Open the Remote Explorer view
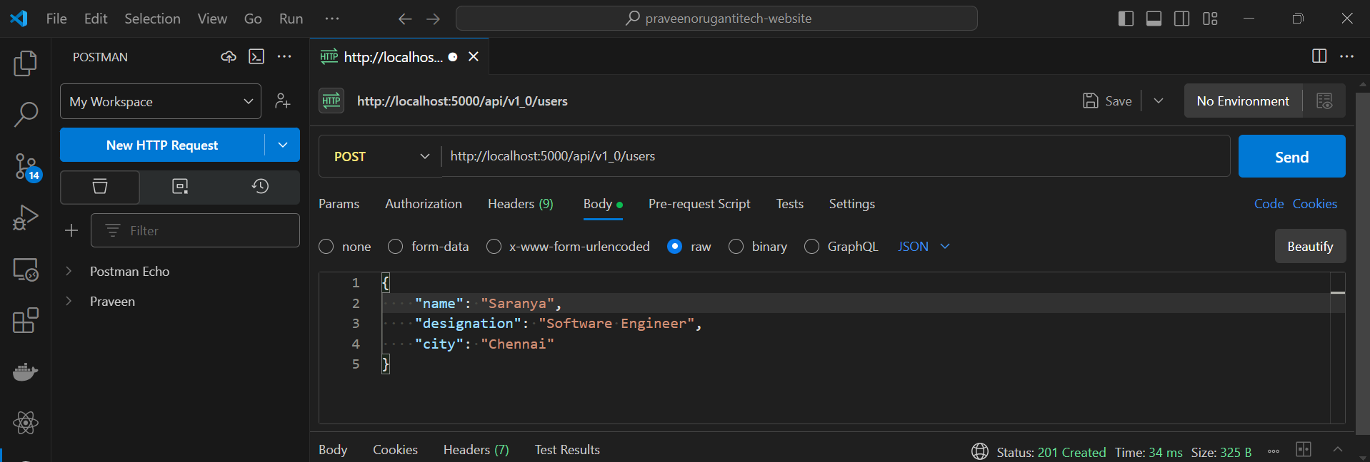 (x=26, y=269)
